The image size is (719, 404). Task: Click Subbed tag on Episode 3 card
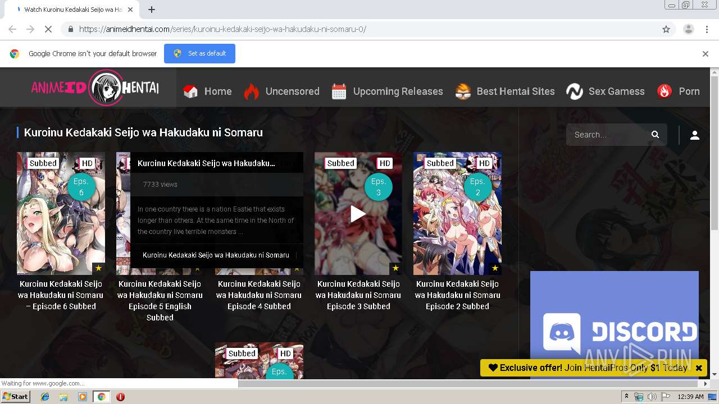(x=341, y=163)
